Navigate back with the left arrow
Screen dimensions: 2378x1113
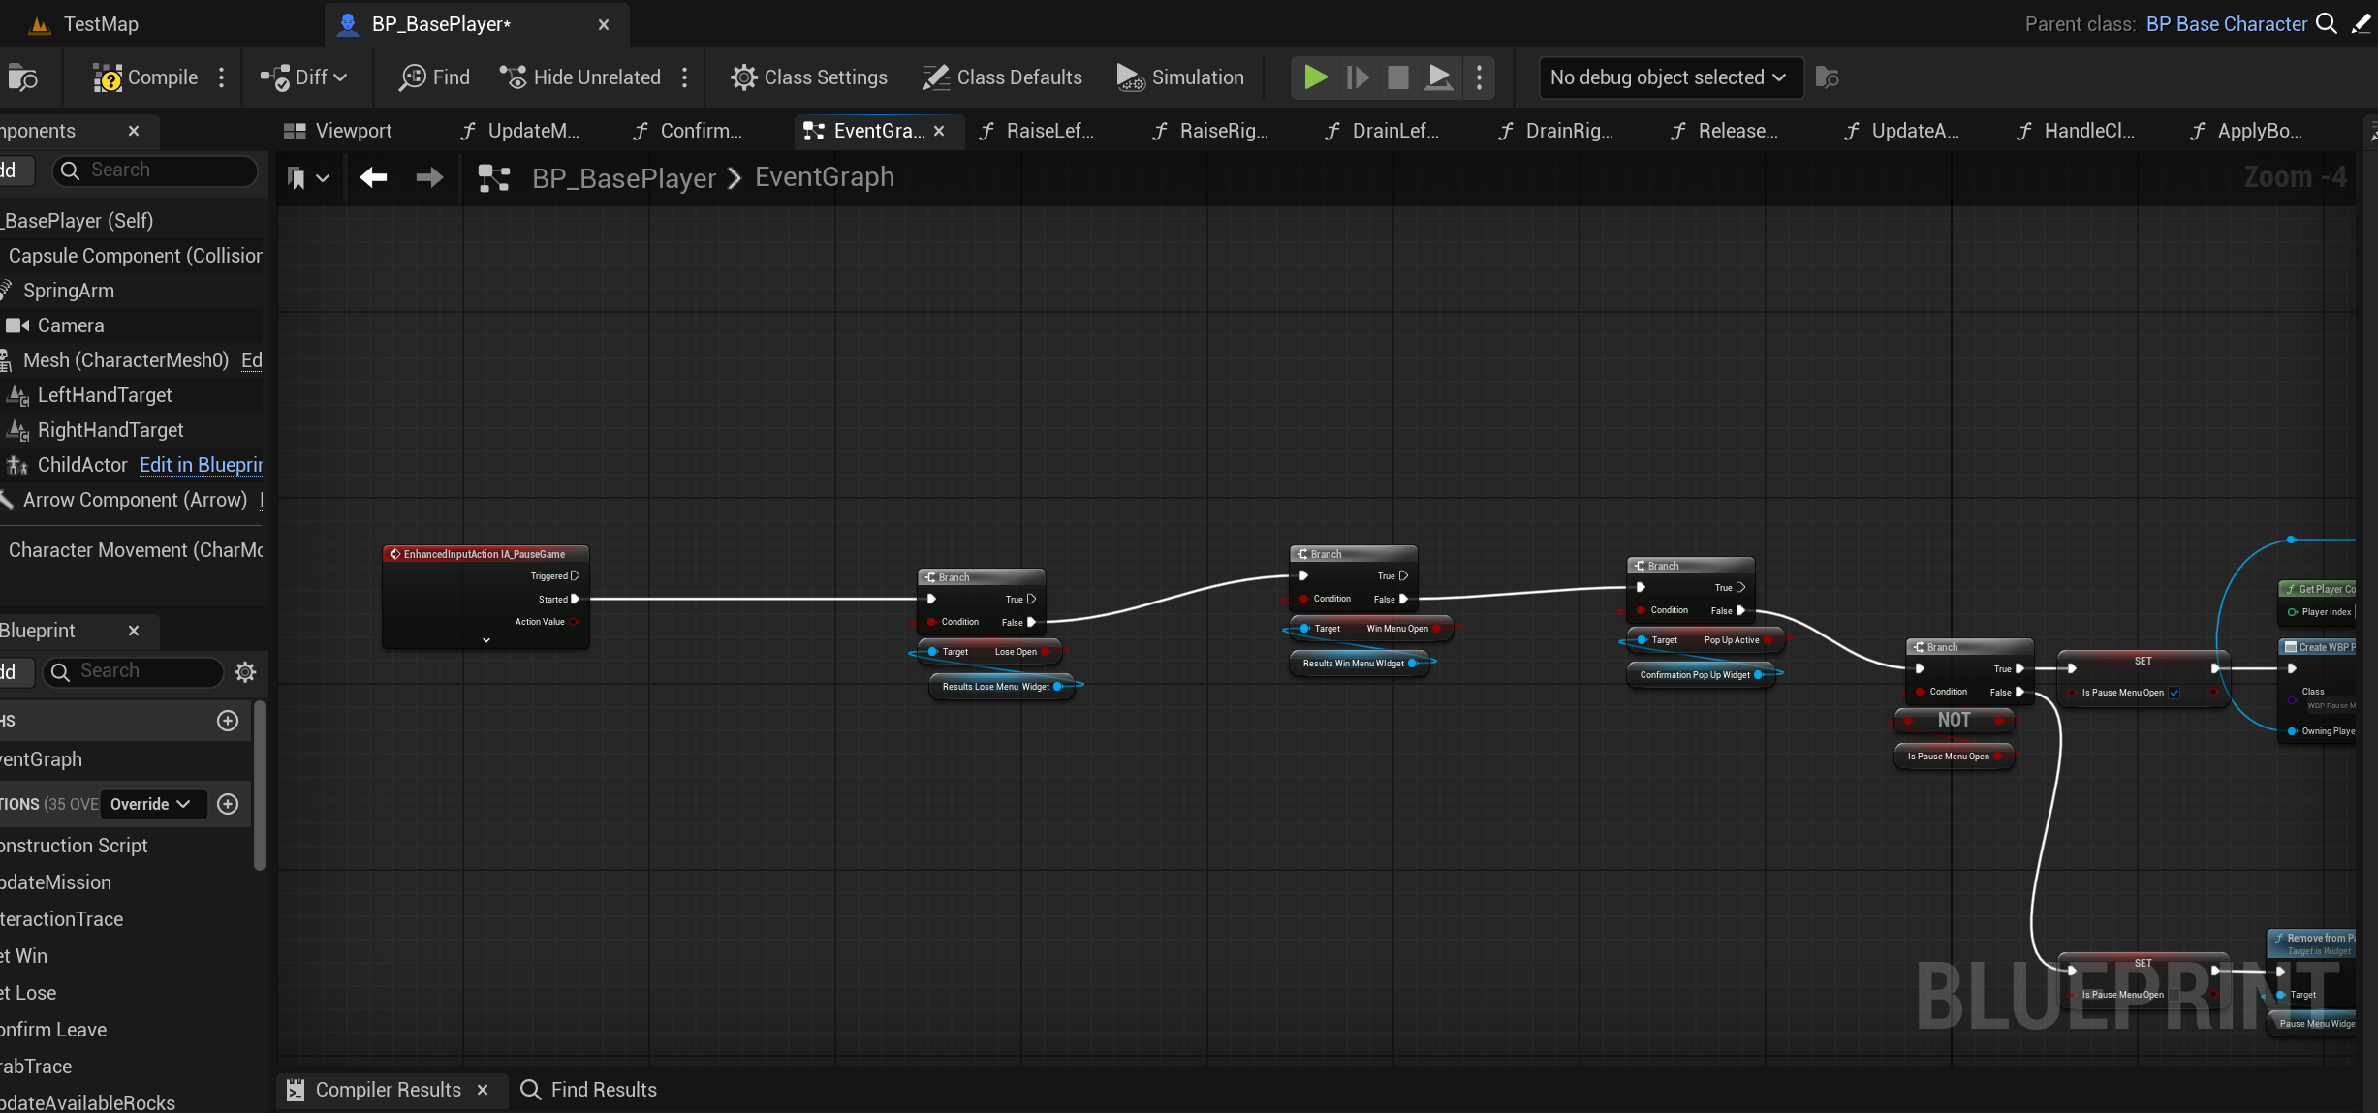point(373,177)
